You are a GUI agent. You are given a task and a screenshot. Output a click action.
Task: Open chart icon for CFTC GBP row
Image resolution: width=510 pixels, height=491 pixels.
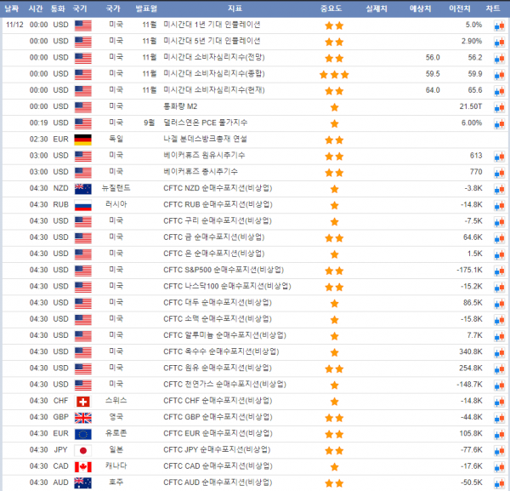click(x=499, y=418)
